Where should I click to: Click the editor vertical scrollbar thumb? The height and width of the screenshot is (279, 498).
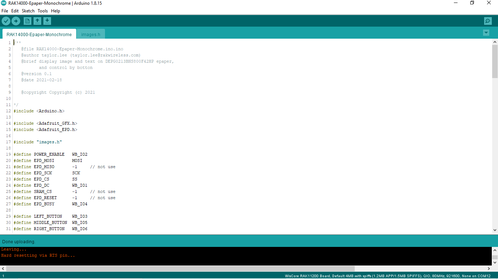click(x=495, y=61)
